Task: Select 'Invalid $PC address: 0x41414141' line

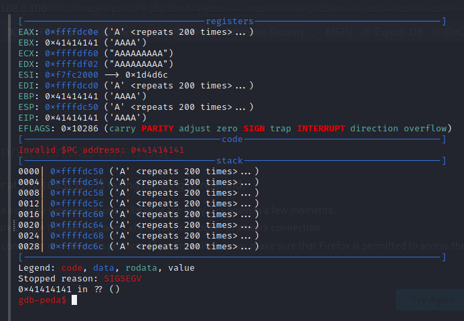Action: pos(101,150)
